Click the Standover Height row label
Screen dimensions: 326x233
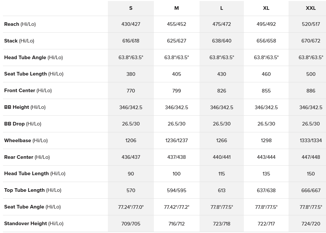[x=34, y=224]
